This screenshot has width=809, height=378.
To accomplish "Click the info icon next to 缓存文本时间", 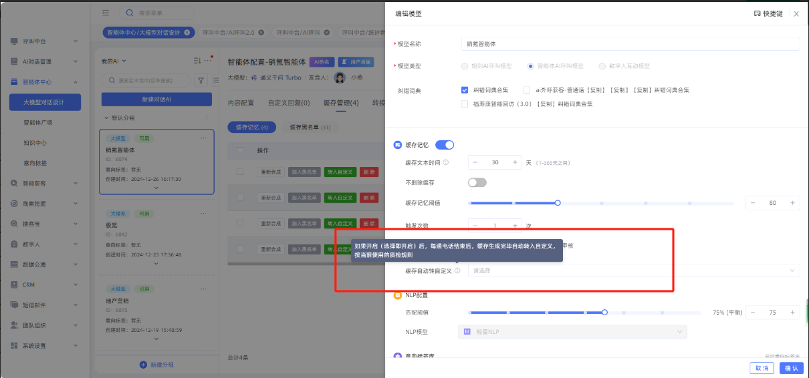I will click(x=446, y=162).
